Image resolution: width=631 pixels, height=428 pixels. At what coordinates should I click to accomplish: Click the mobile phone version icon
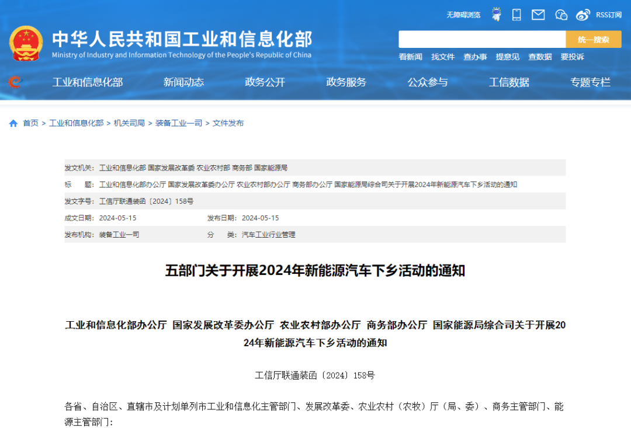click(516, 14)
